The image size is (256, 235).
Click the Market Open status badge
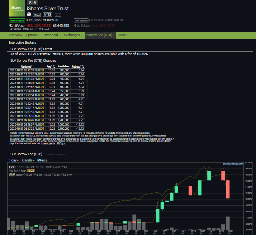coord(17,21)
